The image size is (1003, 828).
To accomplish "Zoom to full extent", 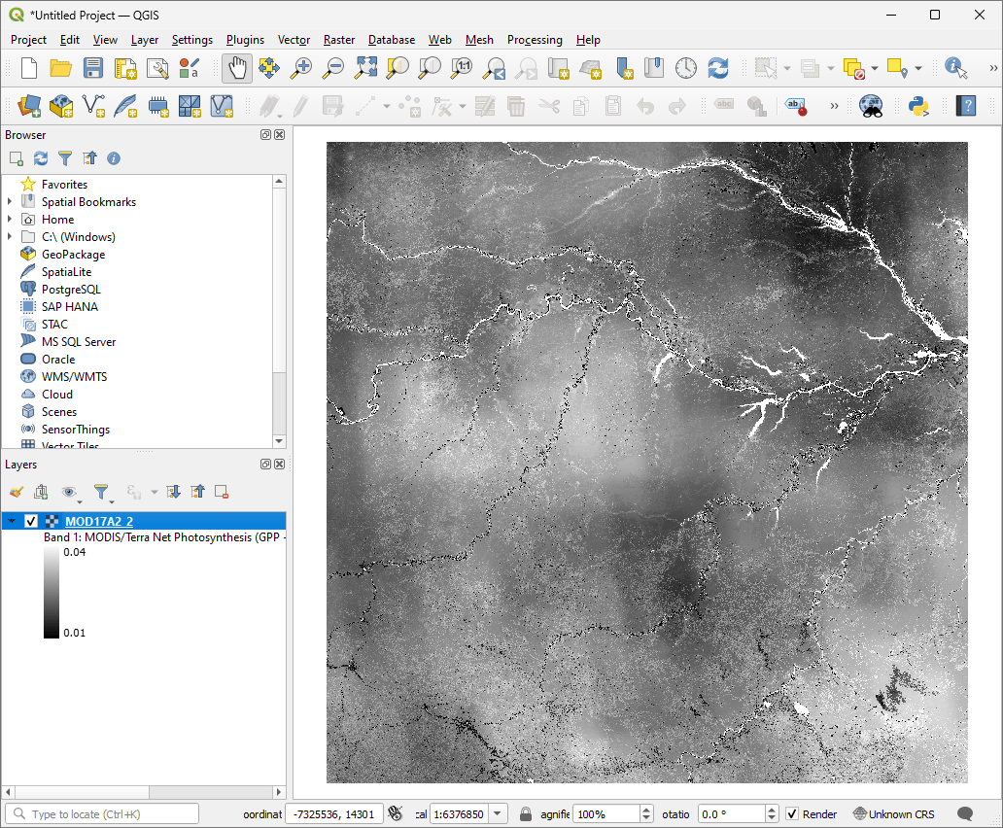I will [365, 68].
